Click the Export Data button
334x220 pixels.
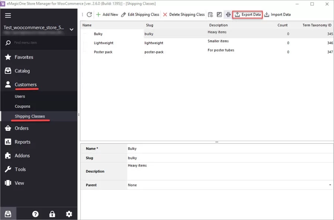[x=247, y=14]
